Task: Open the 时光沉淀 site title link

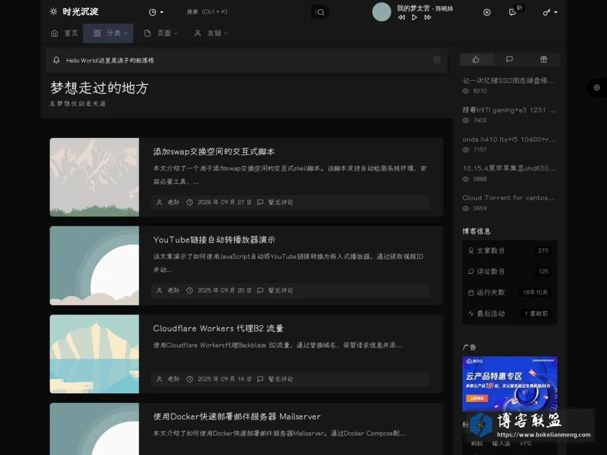Action: coord(80,12)
